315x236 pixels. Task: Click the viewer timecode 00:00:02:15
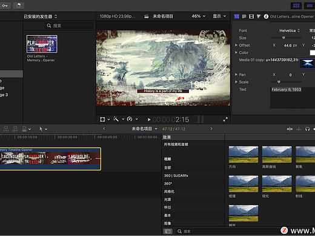pyautogui.click(x=171, y=120)
